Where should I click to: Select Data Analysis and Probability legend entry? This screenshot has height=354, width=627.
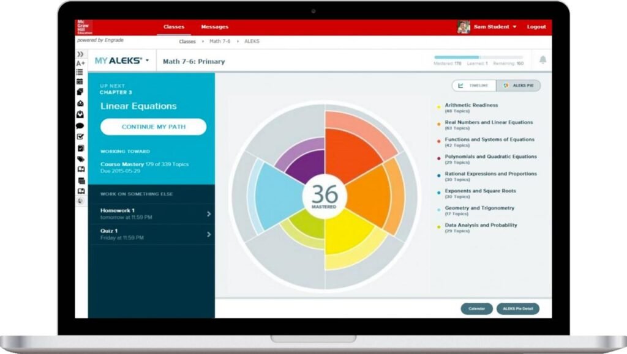476,228
